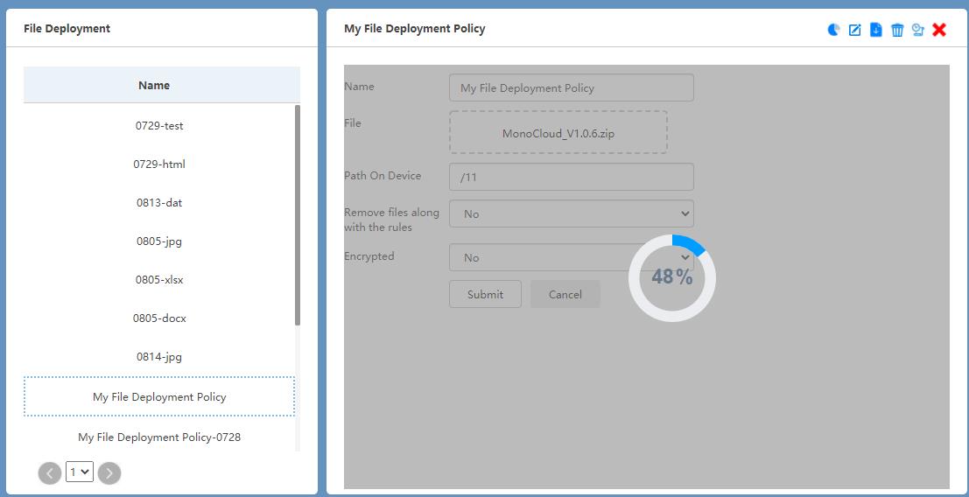Select the 0729-test policy
Image resolution: width=969 pixels, height=497 pixels.
point(159,126)
